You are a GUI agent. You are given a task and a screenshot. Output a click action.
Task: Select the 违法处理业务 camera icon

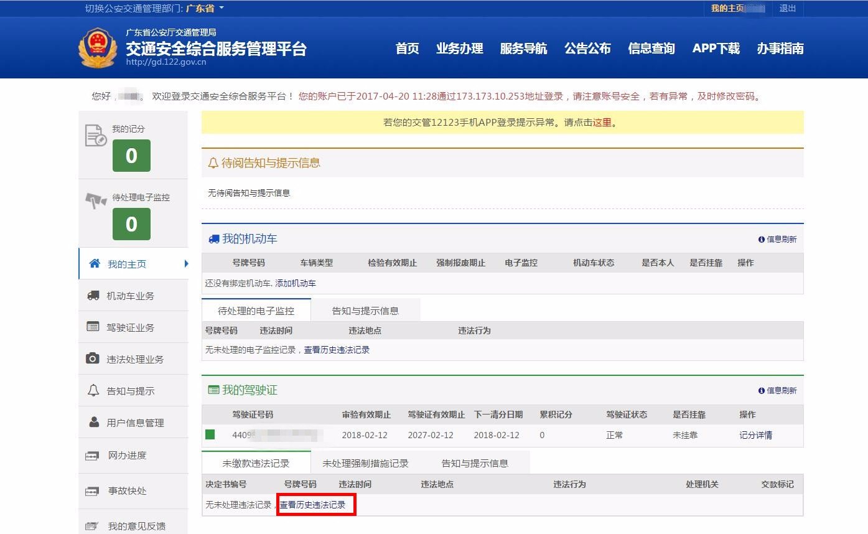pyautogui.click(x=93, y=358)
